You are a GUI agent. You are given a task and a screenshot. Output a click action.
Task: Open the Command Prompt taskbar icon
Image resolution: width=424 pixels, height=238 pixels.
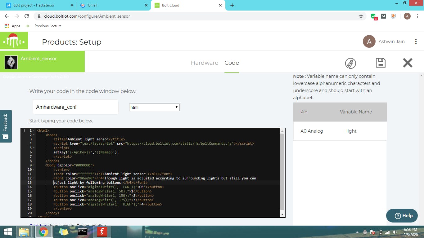point(82,232)
